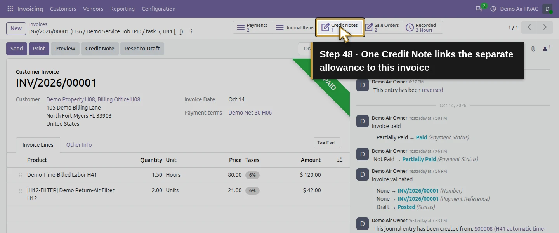Click the $ 42.00 amount cell
This screenshot has height=233, width=559.
pyautogui.click(x=312, y=190)
